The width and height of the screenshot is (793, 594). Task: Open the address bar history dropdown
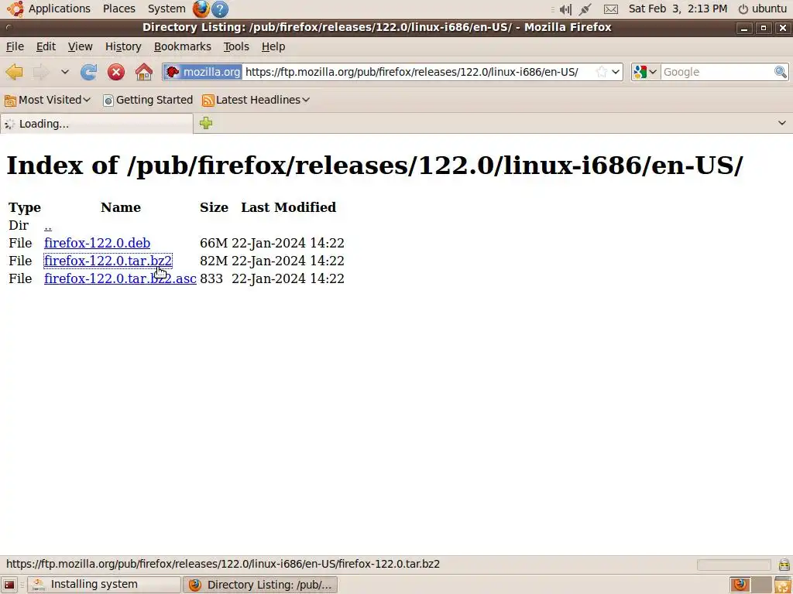pos(616,72)
